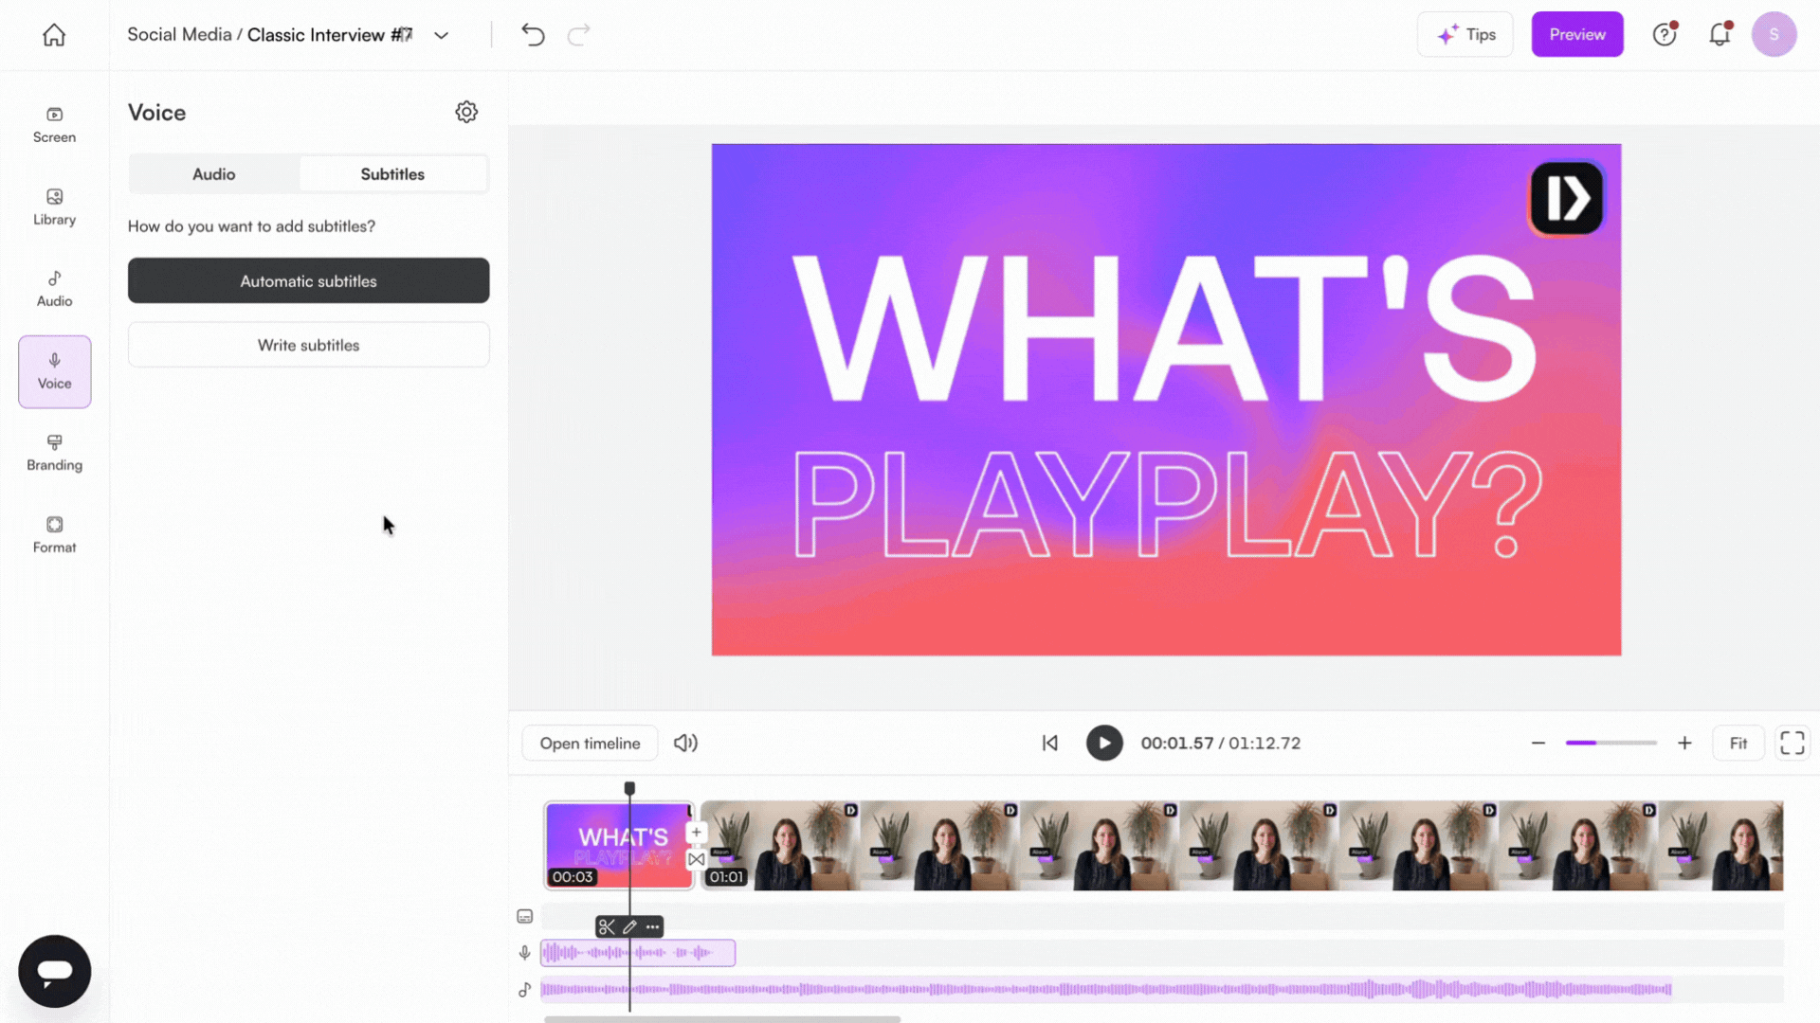1820x1023 pixels.
Task: Click the WHAT'S title text in preview
Action: pyautogui.click(x=1163, y=328)
